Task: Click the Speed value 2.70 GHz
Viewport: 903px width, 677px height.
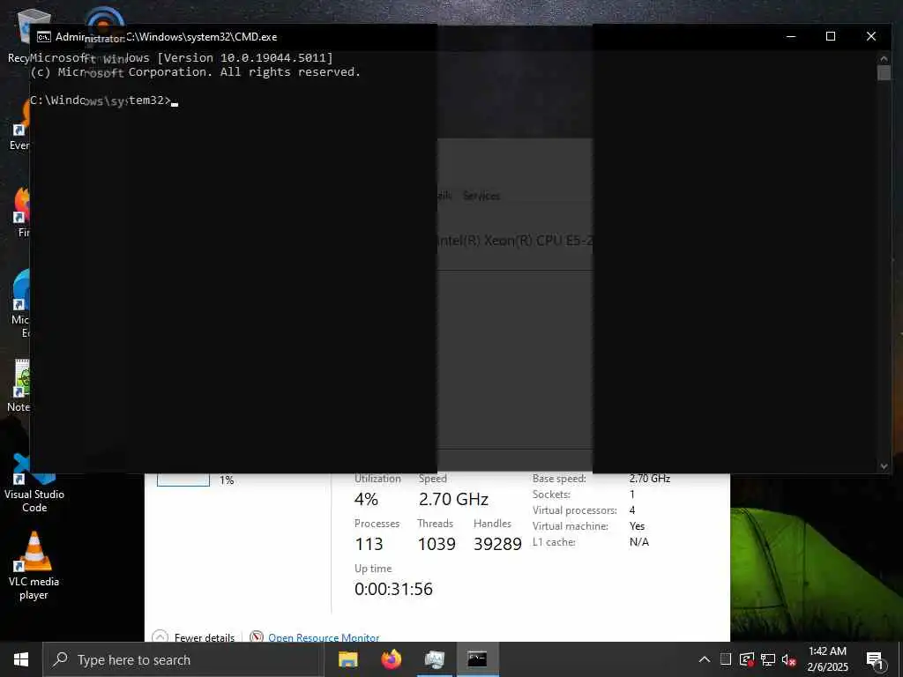Action: [453, 499]
